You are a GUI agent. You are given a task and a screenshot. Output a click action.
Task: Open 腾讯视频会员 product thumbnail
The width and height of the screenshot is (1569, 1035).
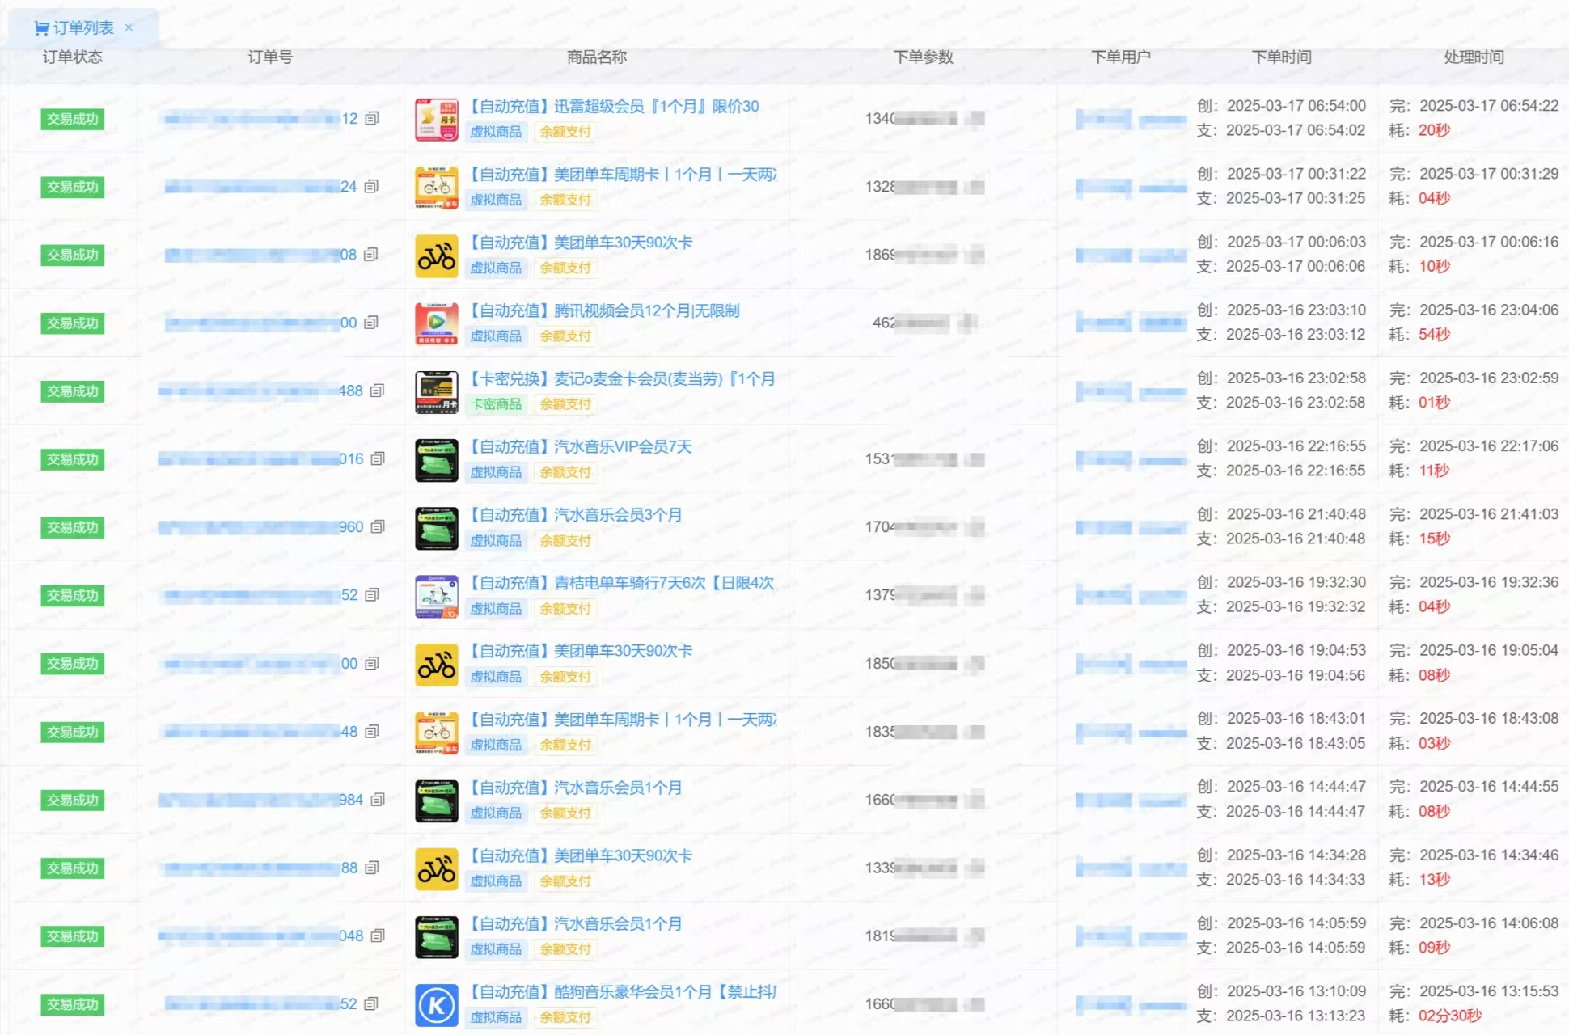pyautogui.click(x=437, y=323)
